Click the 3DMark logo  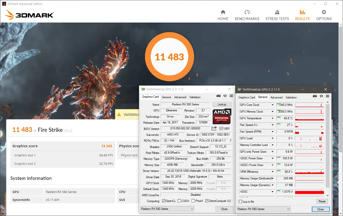[29, 15]
